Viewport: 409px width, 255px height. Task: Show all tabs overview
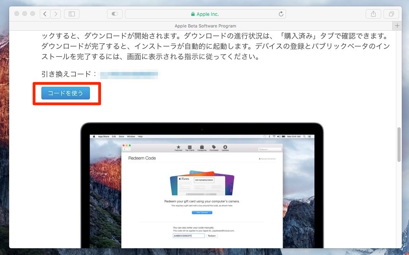391,14
